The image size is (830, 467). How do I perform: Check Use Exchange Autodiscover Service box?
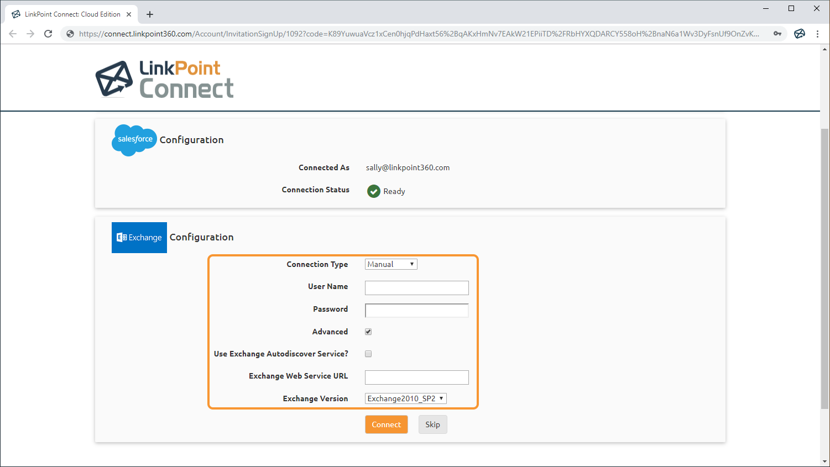[368, 354]
